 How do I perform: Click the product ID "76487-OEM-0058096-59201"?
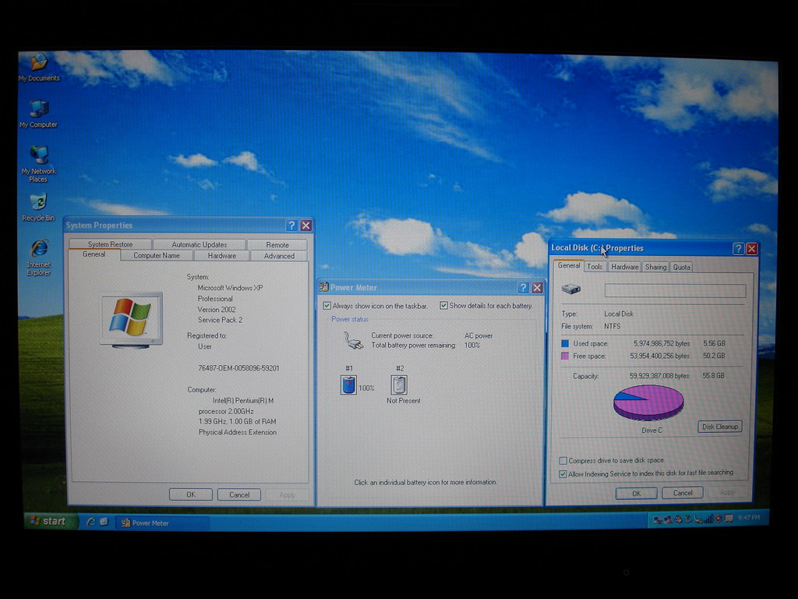tap(238, 368)
